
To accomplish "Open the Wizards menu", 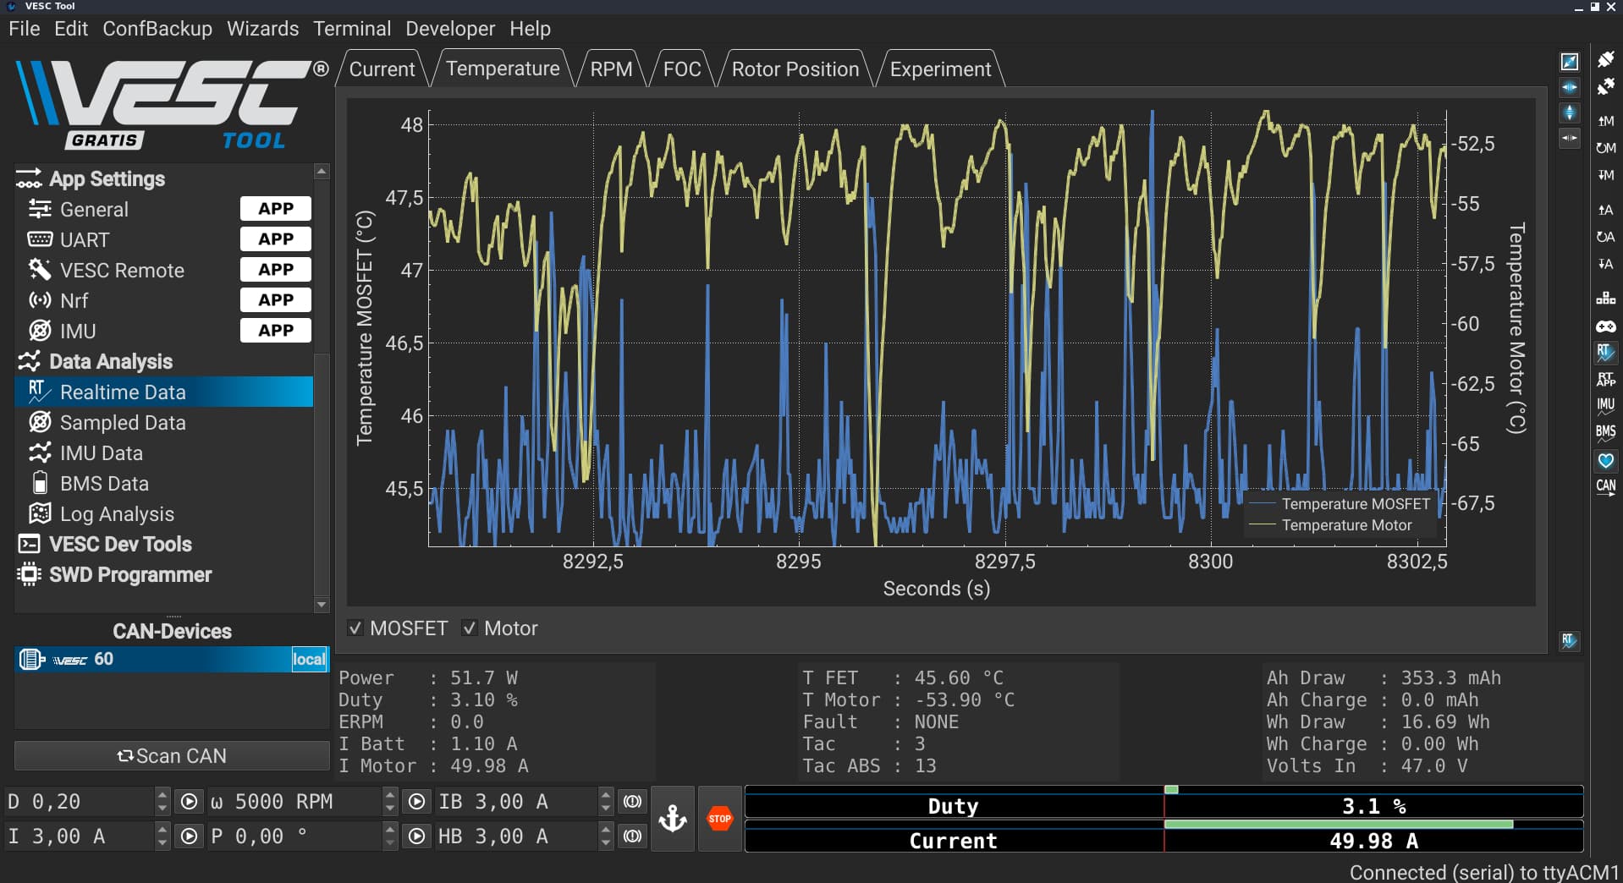I will tap(262, 29).
